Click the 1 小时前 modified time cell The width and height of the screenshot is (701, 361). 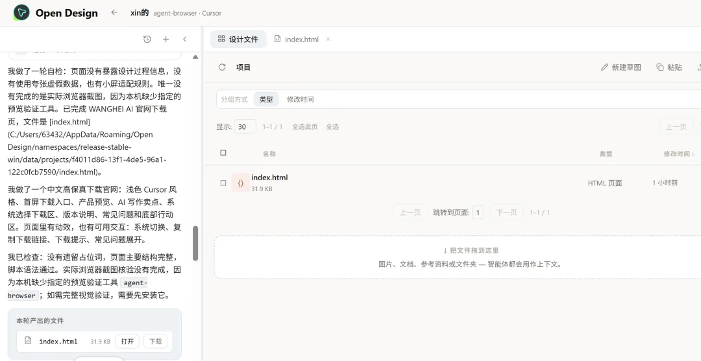click(665, 183)
